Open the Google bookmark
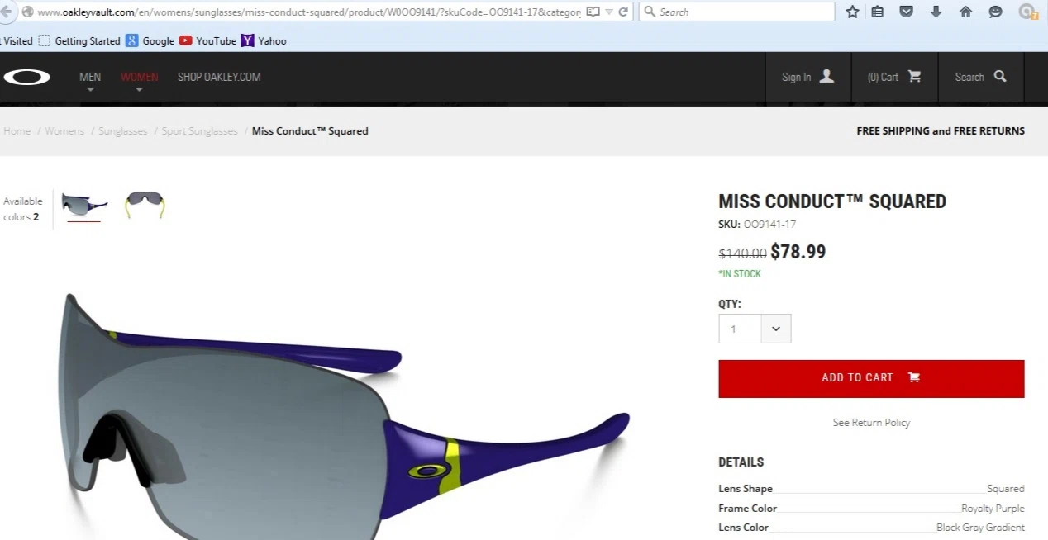1048x540 pixels. (x=150, y=40)
